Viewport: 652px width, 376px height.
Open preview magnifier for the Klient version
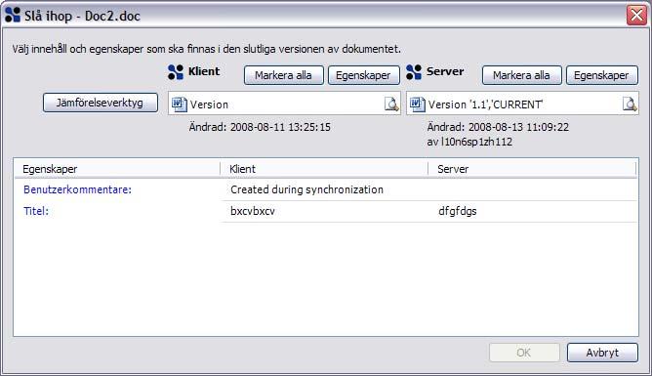point(391,104)
